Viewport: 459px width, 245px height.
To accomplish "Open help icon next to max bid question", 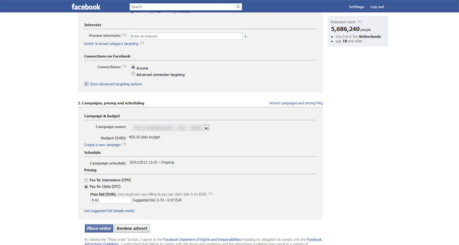I will point(210,194).
